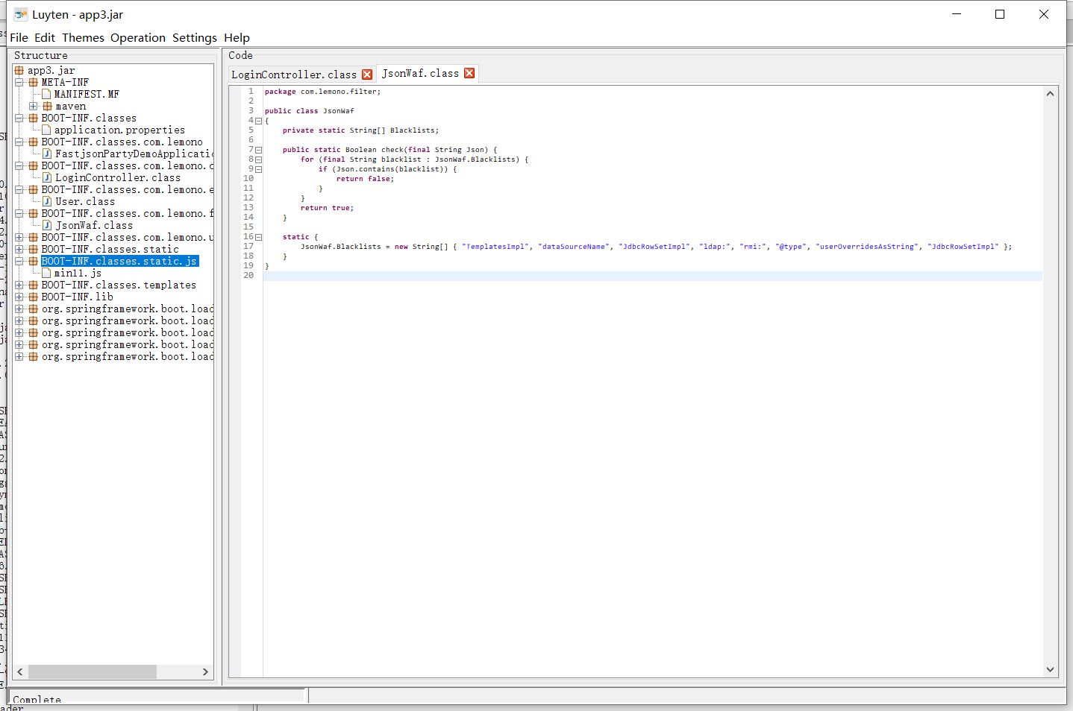1073x711 pixels.
Task: Click the User.class Java icon
Action: [x=47, y=201]
